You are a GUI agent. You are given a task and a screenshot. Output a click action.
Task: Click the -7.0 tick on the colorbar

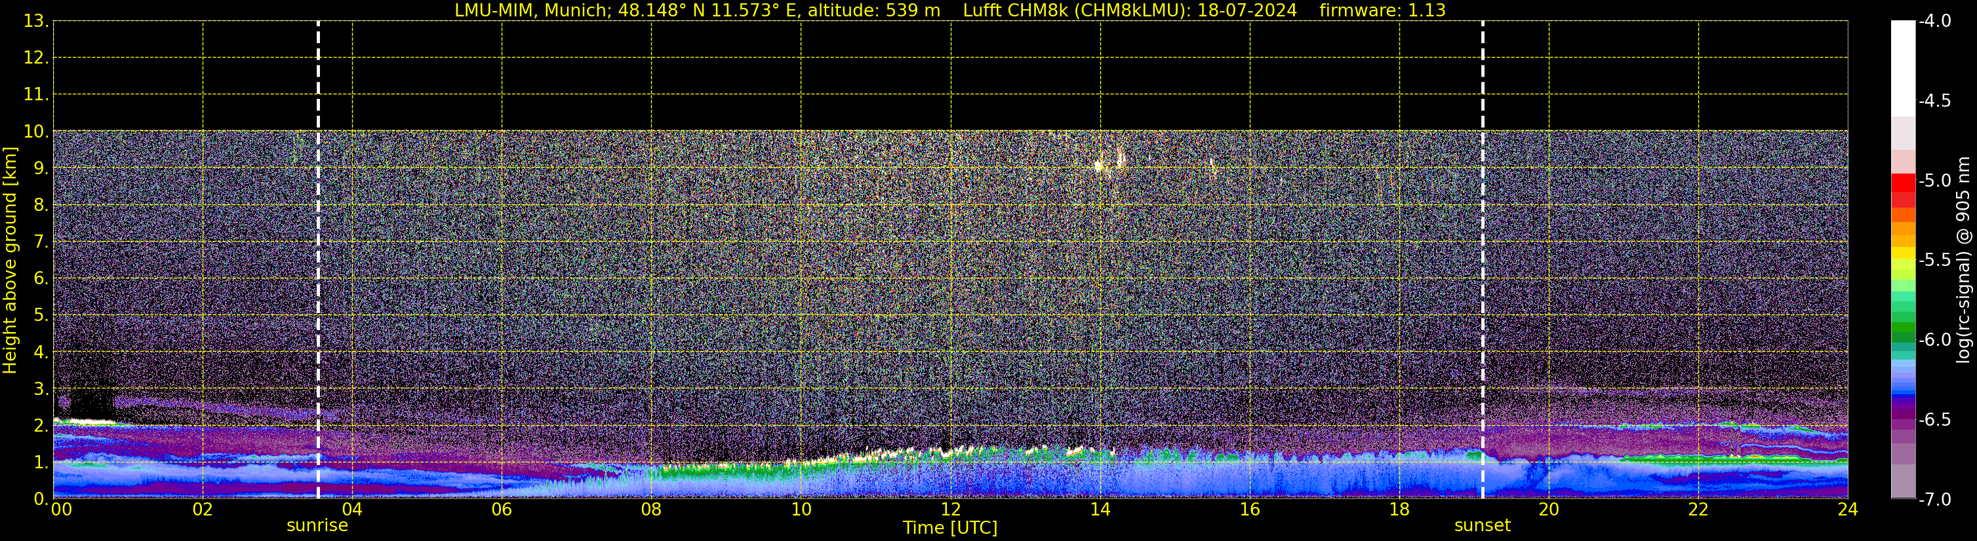tap(1935, 499)
